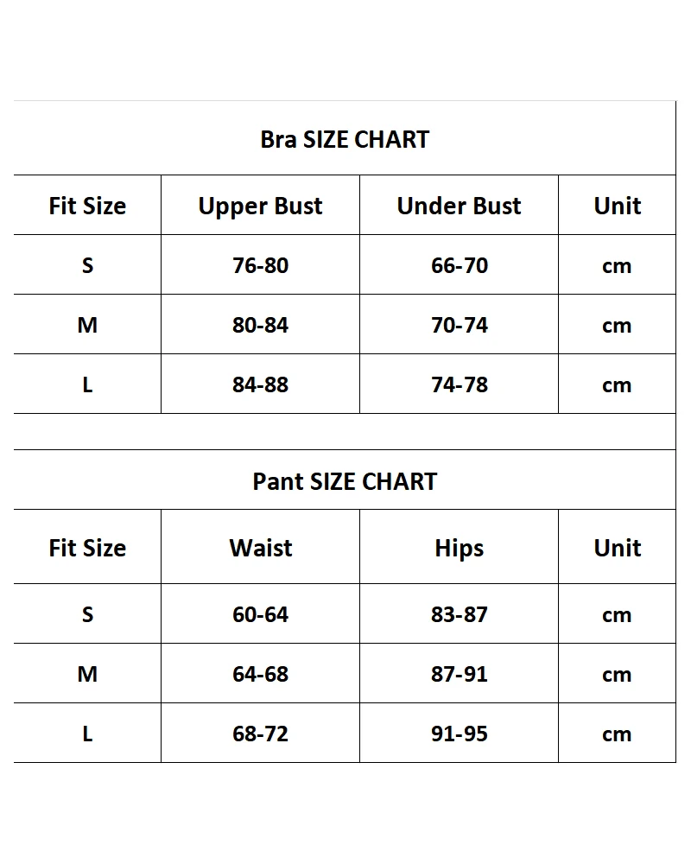Click the 68-72 waist cell
The width and height of the screenshot is (691, 864).
coord(260,734)
